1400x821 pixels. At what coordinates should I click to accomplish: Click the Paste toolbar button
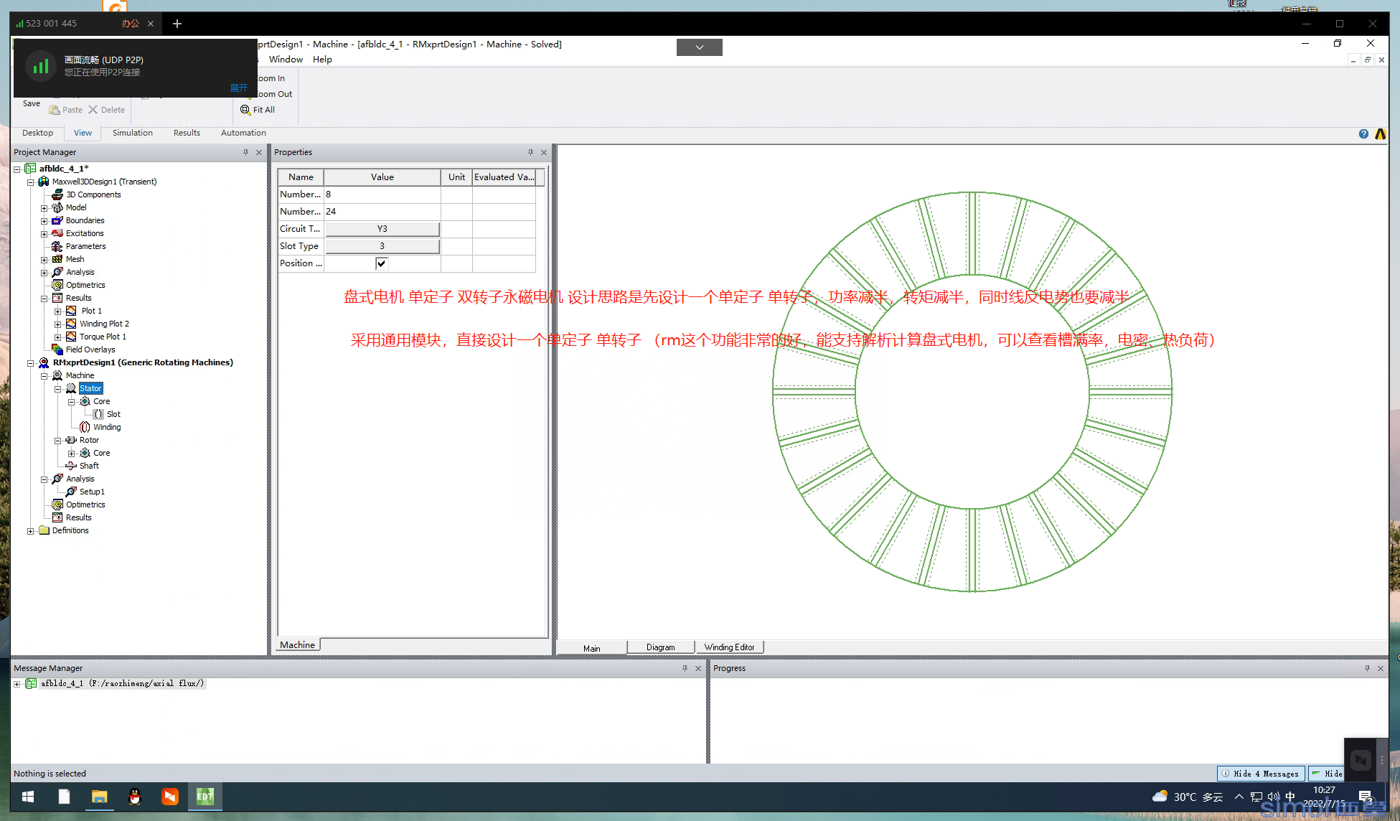pyautogui.click(x=65, y=110)
